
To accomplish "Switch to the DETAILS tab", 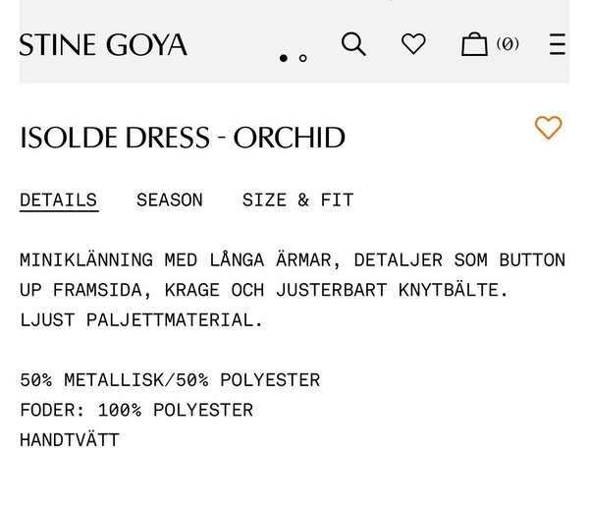I will (59, 200).
